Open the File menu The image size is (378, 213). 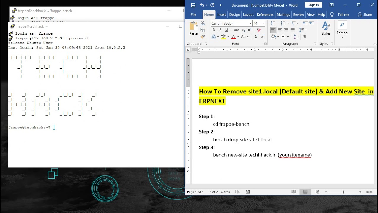[x=193, y=14]
